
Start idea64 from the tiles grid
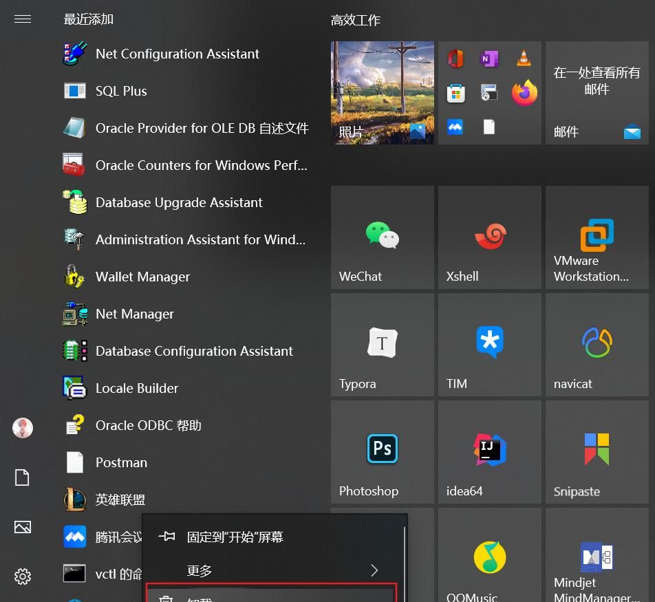tap(489, 452)
